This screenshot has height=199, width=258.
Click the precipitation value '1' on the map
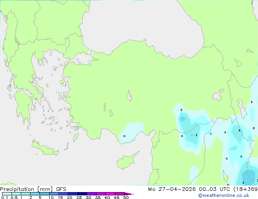(211, 134)
